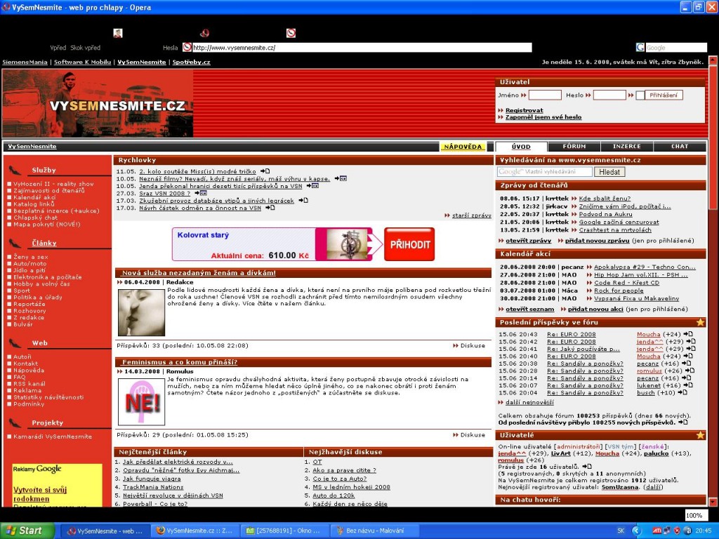719x539 pixels.
Task: Click the go-to-post icon on the 20:41 "Jaký používáte" row
Action: pyautogui.click(x=691, y=349)
